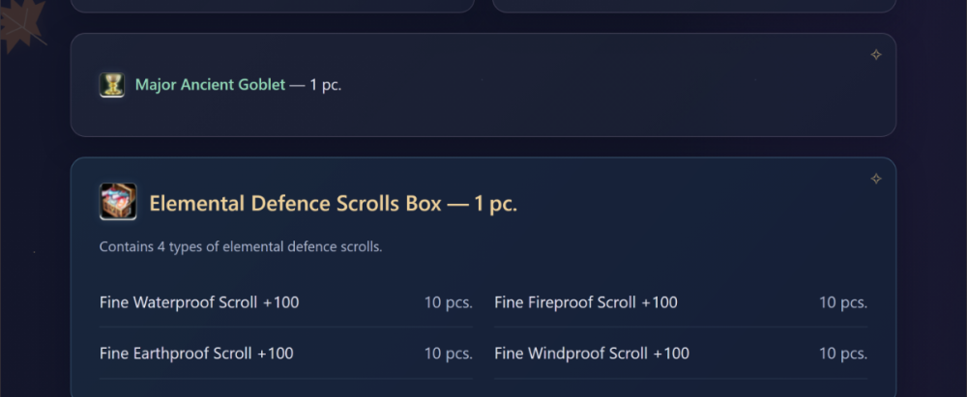Viewport: 967px width, 397px height.
Task: Click the sparkle icon in the Goblet card
Action: (876, 55)
